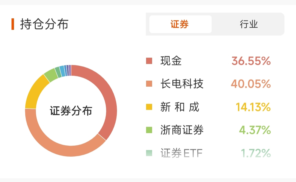Click the teal 证券ETF legend swatch
The width and height of the screenshot is (296, 182).
pyautogui.click(x=149, y=153)
